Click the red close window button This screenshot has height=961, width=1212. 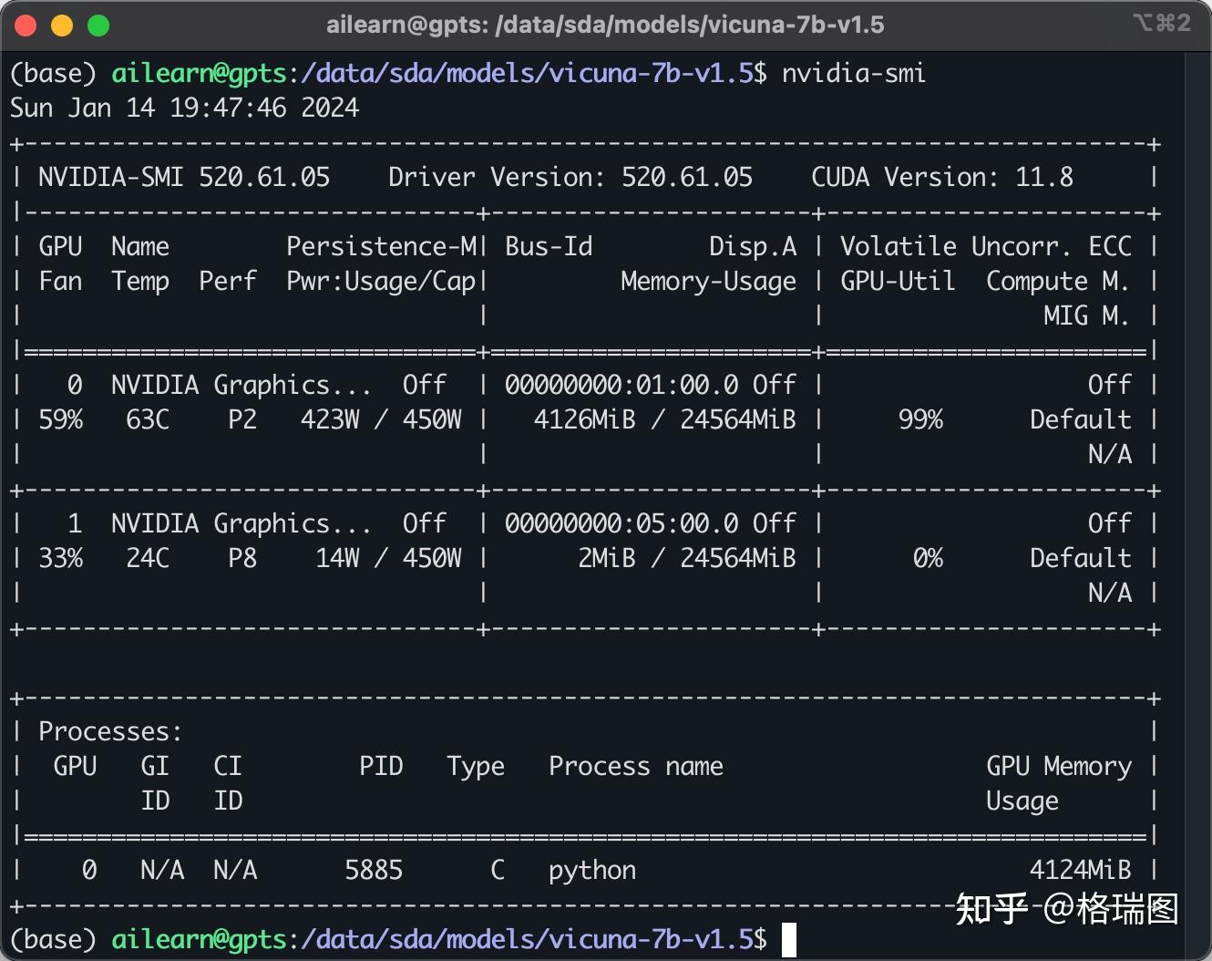26,26
